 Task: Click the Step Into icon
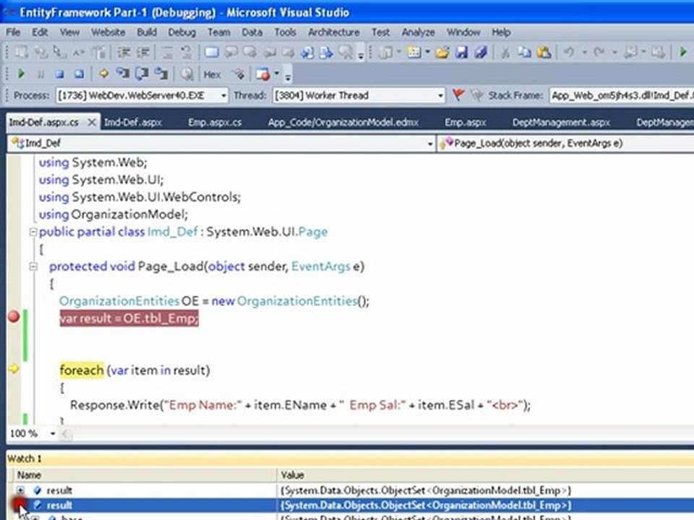point(122,74)
